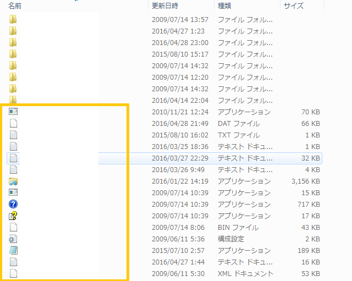Sort by the 名前 column header
352x281 pixels.
[x=15, y=5]
